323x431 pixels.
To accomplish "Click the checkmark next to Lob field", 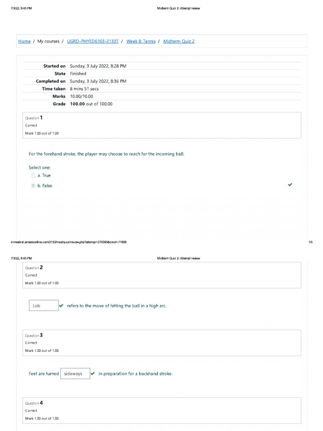I will 61,306.
